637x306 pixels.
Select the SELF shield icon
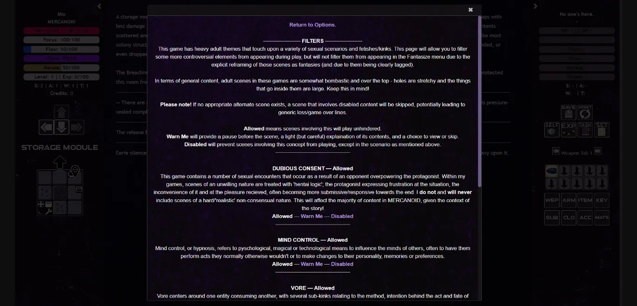552,129
